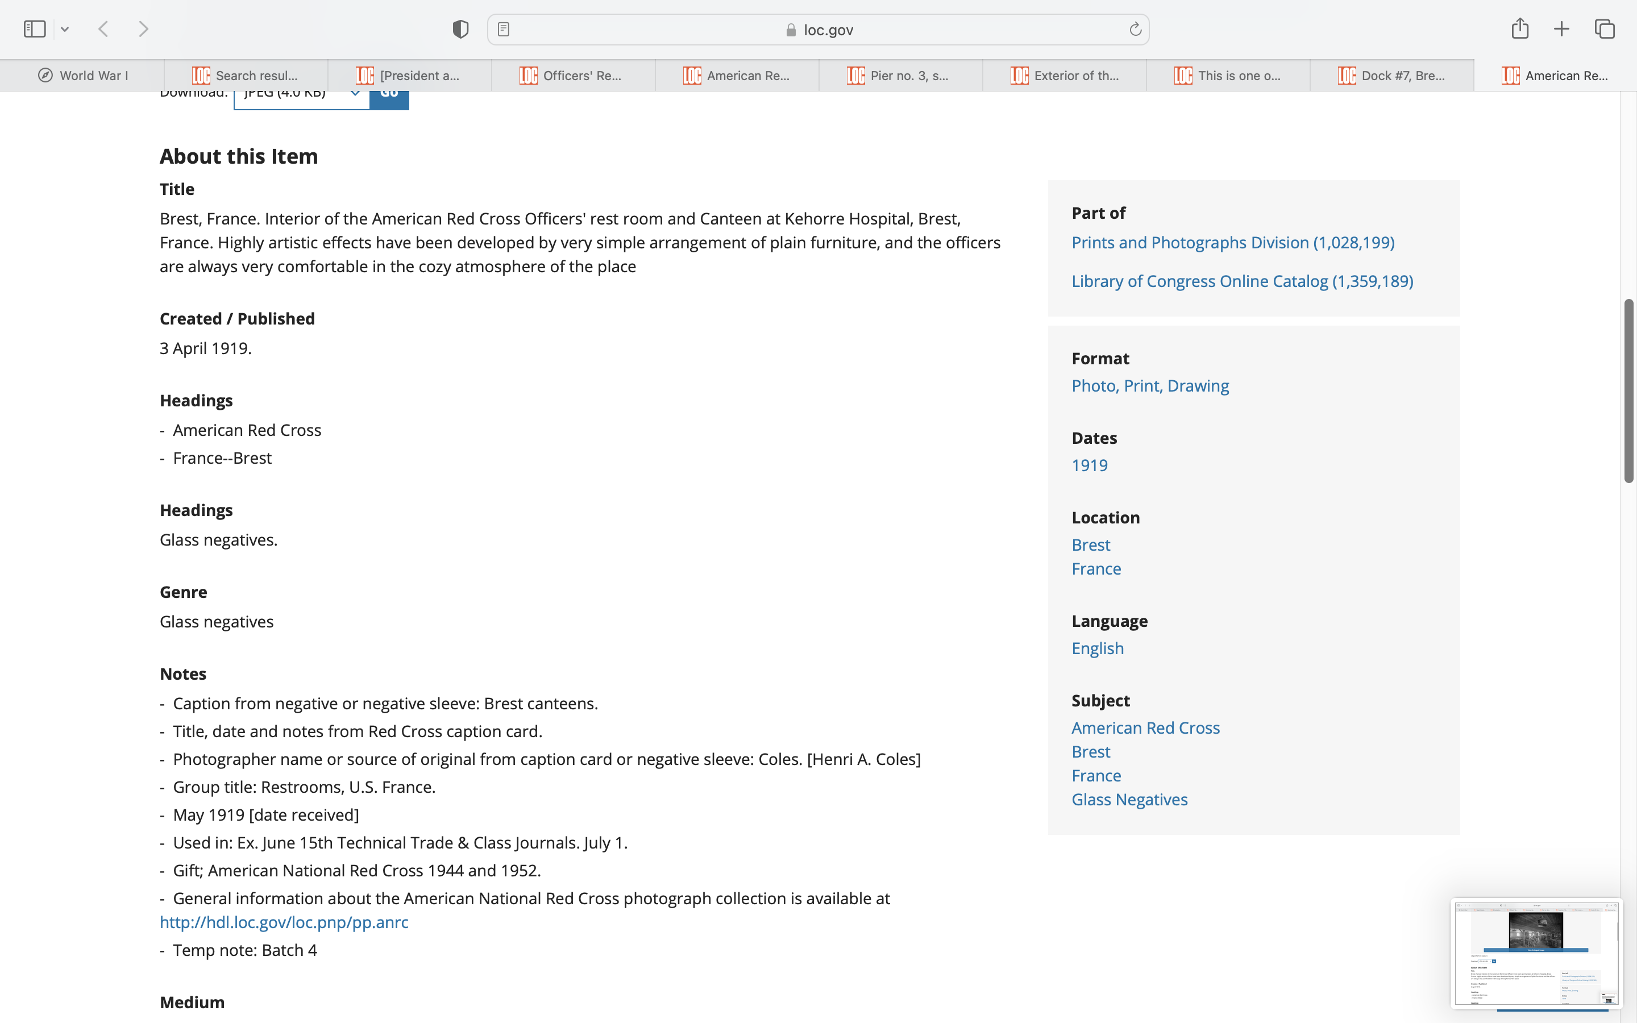Open a new tab with plus icon
Viewport: 1637px width, 1023px height.
point(1561,29)
